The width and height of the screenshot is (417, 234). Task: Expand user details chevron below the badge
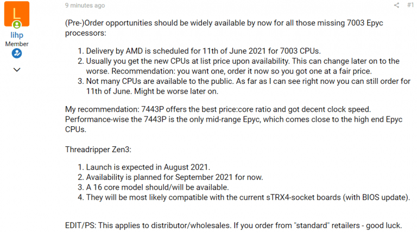pyautogui.click(x=16, y=69)
